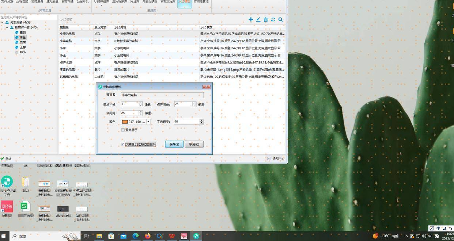Click the pencil edit template icon

click(x=258, y=19)
